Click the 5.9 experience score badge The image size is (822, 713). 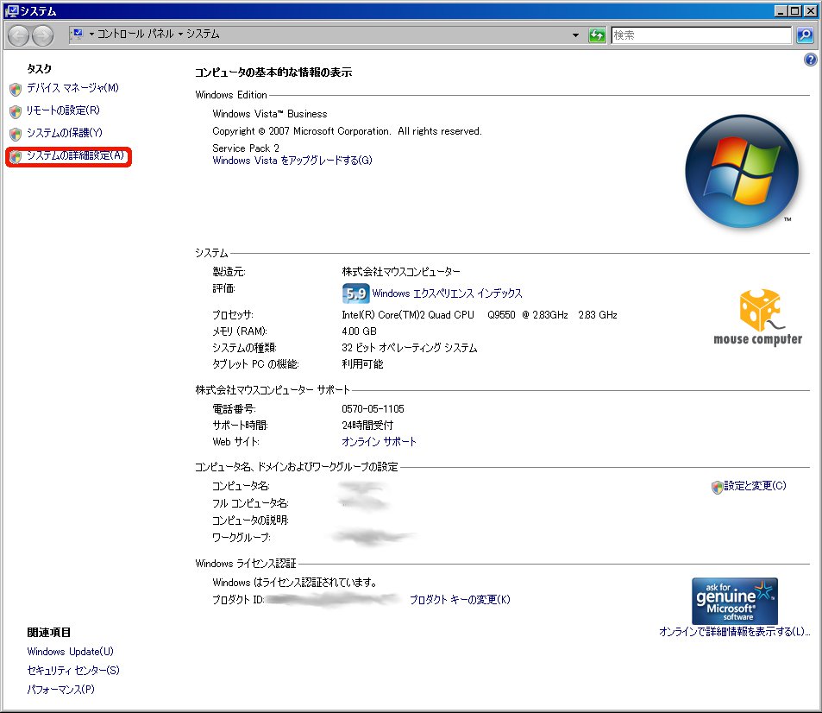pyautogui.click(x=355, y=293)
